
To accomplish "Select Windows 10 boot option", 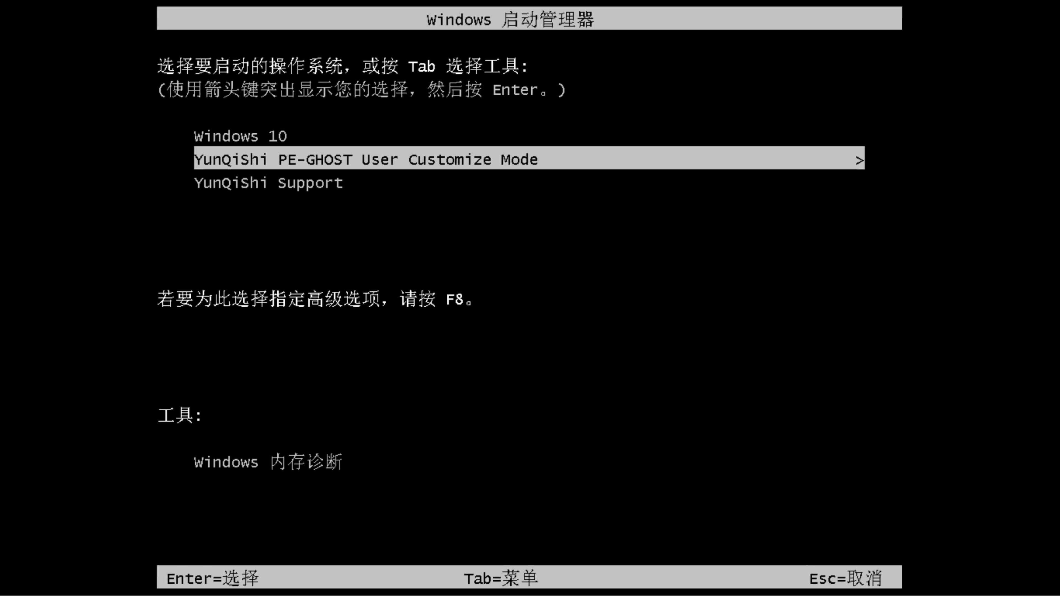I will click(240, 135).
